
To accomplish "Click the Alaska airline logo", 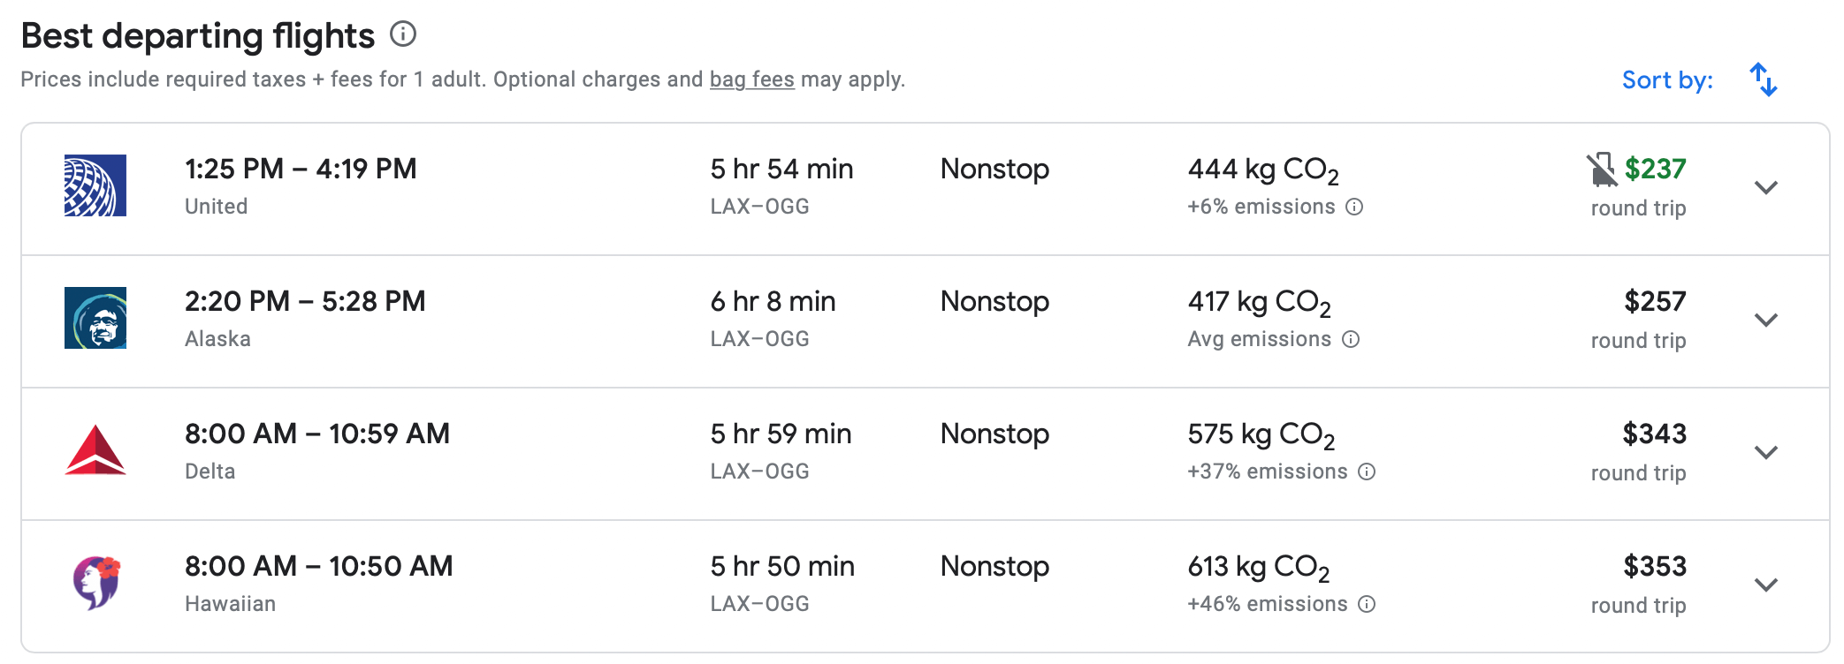I will coord(95,318).
